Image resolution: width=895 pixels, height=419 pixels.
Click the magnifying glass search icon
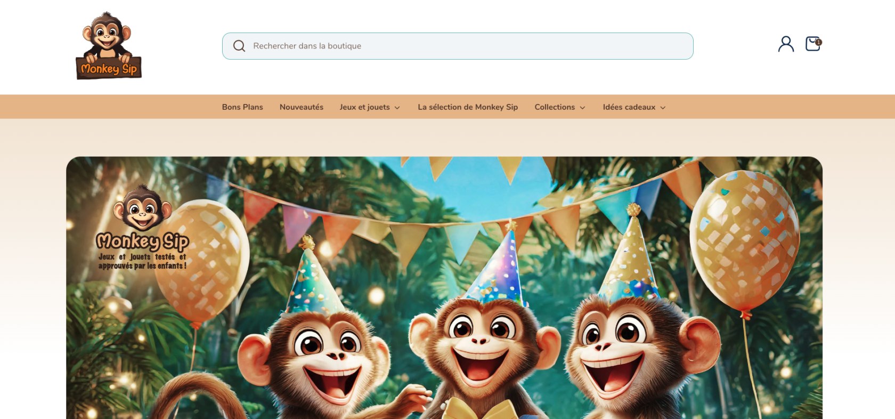[x=239, y=46]
